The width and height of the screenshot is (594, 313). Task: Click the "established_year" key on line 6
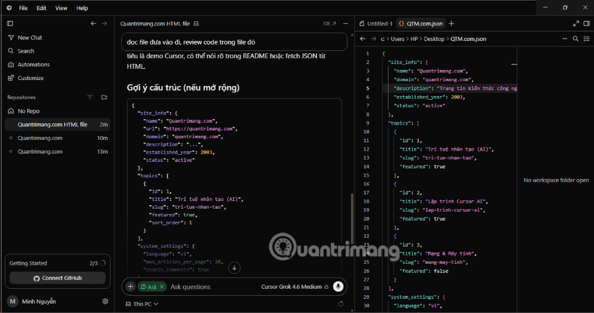click(420, 97)
